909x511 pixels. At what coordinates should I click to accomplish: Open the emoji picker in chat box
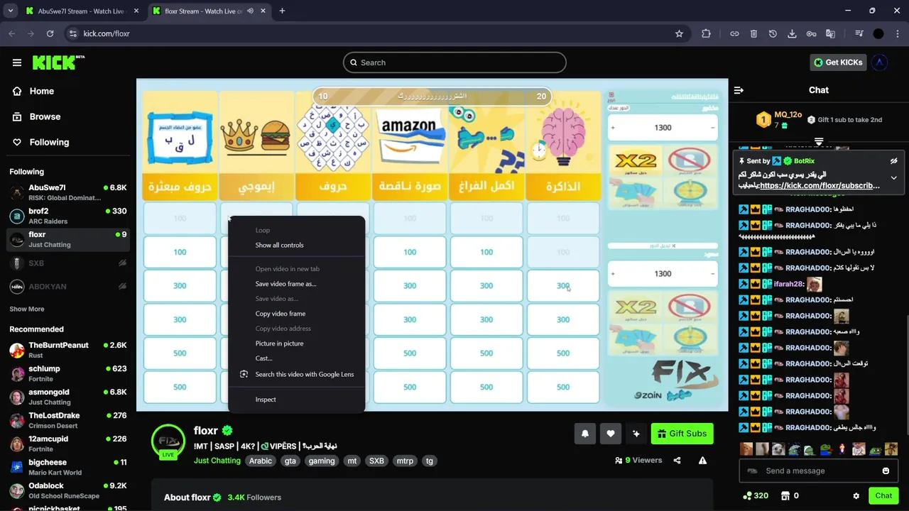tap(886, 471)
